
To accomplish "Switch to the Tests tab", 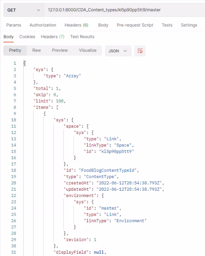I will (x=167, y=25).
